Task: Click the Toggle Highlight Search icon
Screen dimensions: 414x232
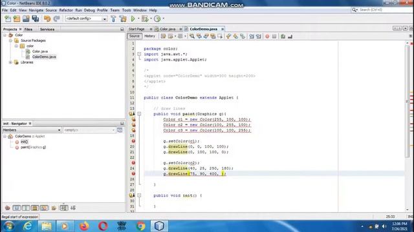Action: [x=213, y=36]
